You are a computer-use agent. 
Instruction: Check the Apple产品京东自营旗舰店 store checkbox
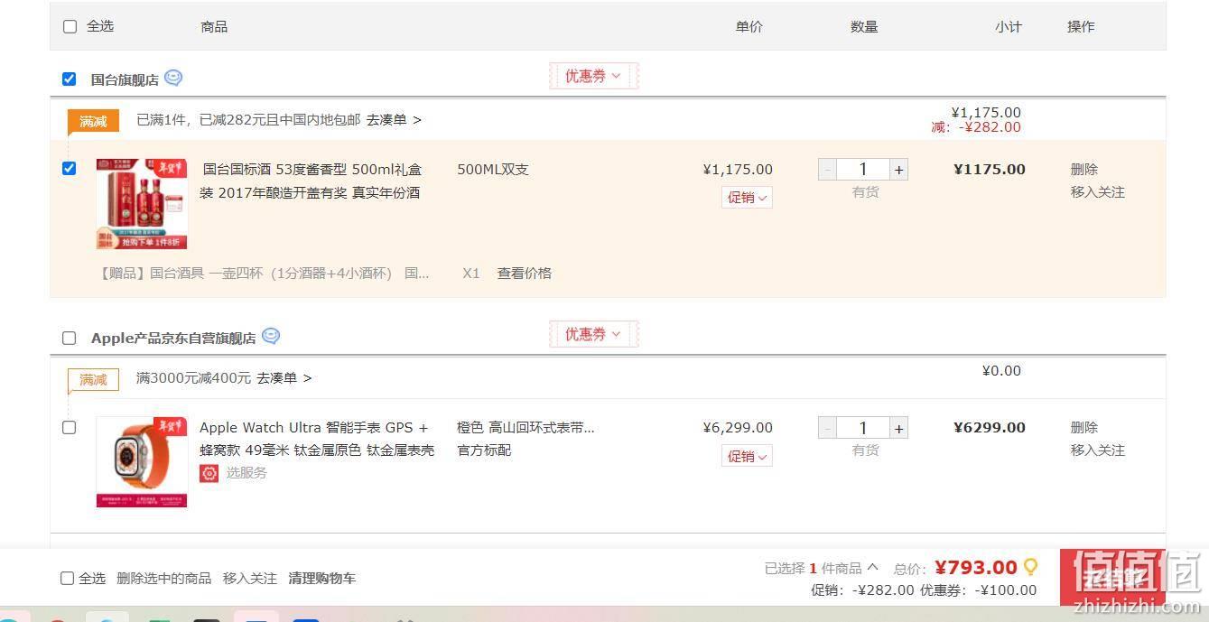[x=69, y=338]
